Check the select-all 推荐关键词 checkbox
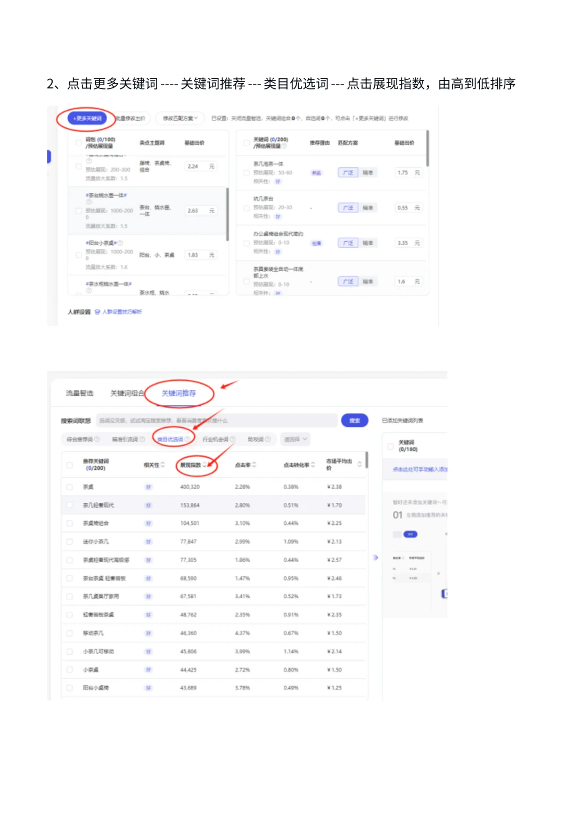This screenshot has width=575, height=813. pos(70,465)
